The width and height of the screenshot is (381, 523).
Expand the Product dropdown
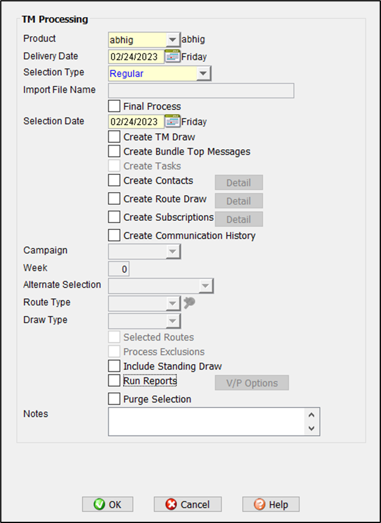pyautogui.click(x=173, y=40)
